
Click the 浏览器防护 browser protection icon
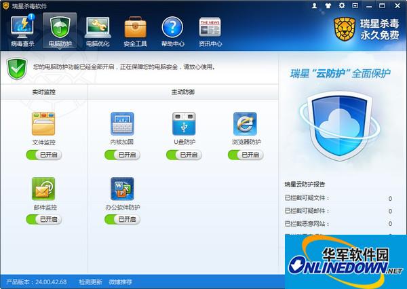[x=245, y=123]
